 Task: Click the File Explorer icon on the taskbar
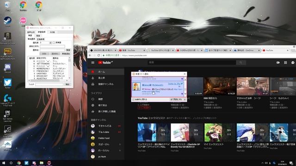pyautogui.click(x=42, y=163)
